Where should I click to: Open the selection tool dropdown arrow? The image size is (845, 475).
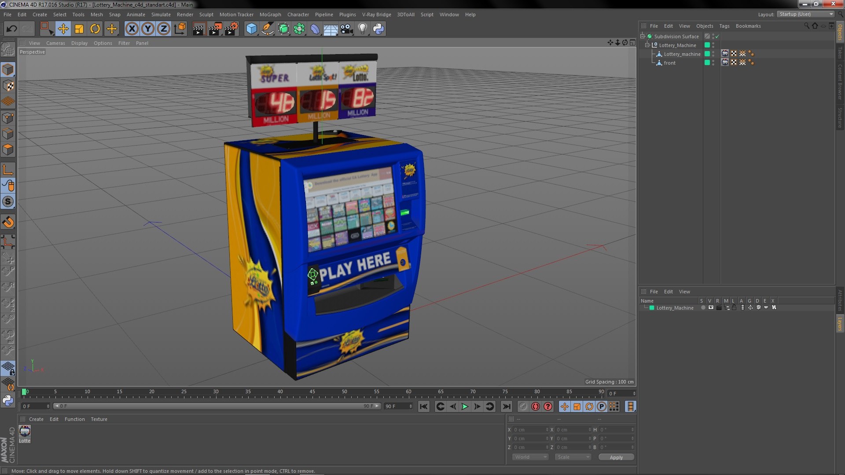pyautogui.click(x=51, y=33)
